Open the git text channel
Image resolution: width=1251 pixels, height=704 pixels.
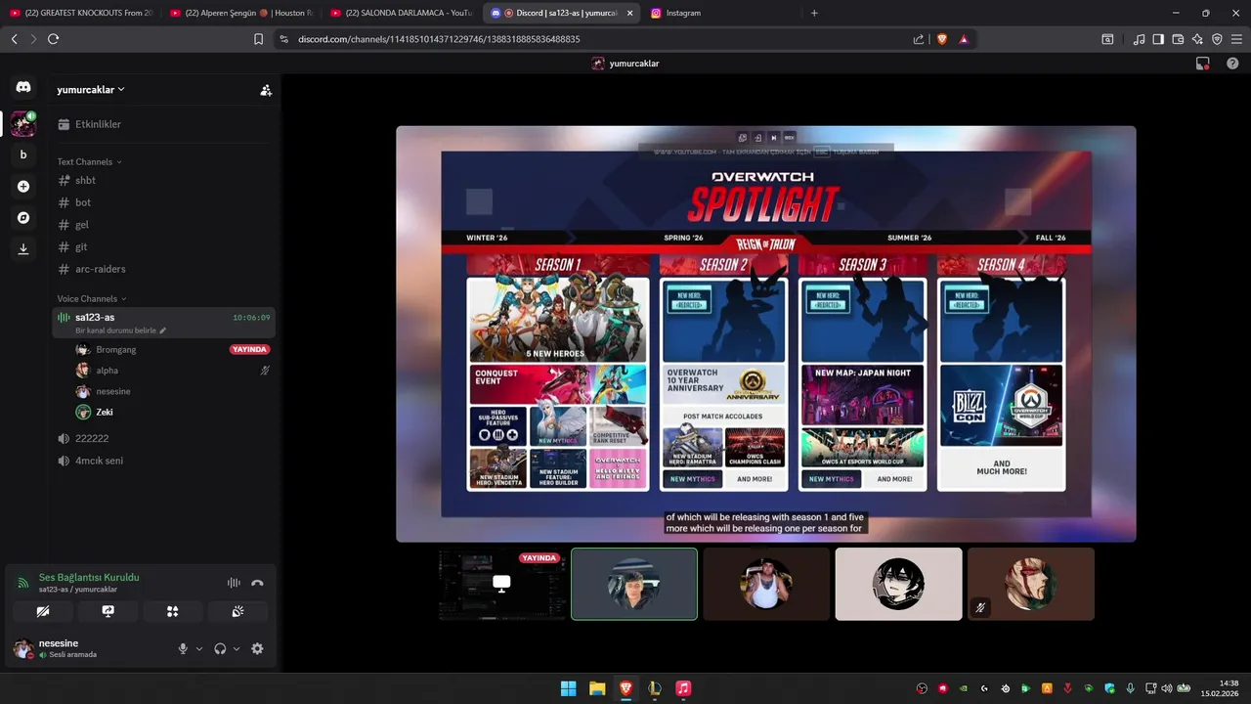click(164, 247)
